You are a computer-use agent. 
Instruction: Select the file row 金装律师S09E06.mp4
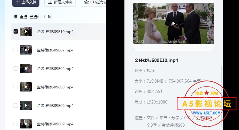[x=55, y=105]
